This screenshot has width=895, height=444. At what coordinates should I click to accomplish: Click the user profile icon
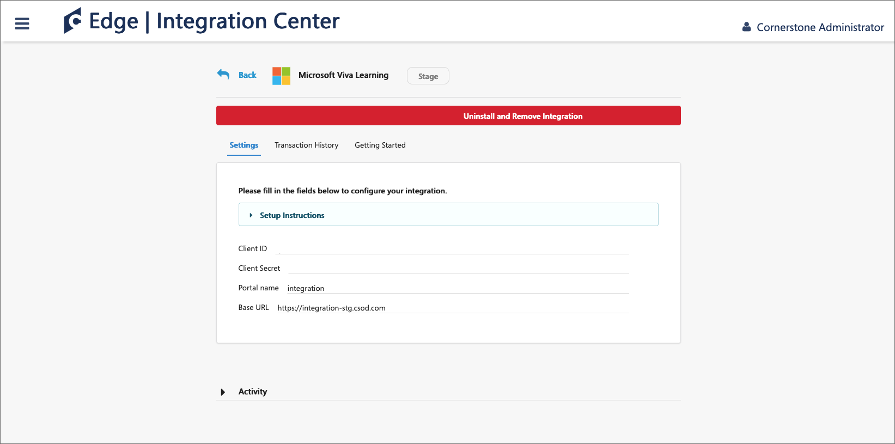click(747, 27)
